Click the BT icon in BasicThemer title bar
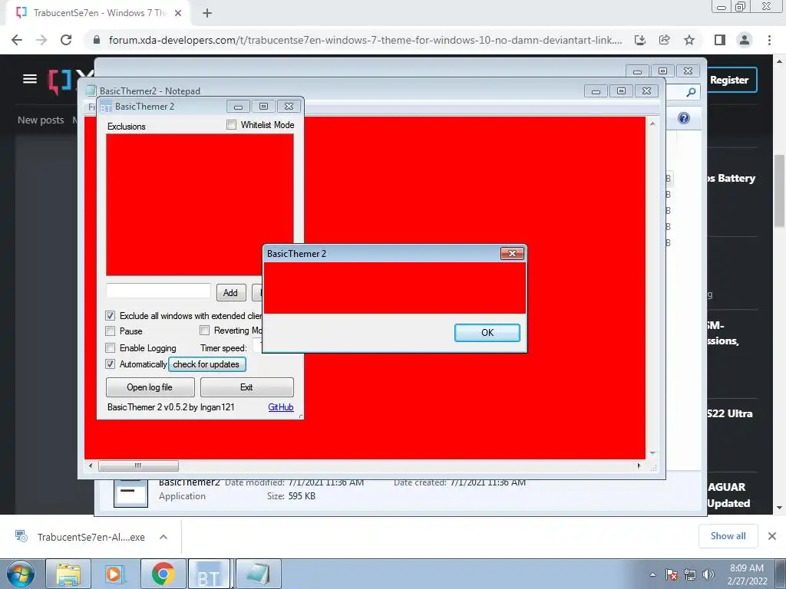 105,107
